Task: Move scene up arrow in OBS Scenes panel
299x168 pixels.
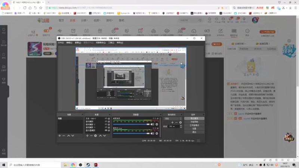Action: (x=68, y=136)
